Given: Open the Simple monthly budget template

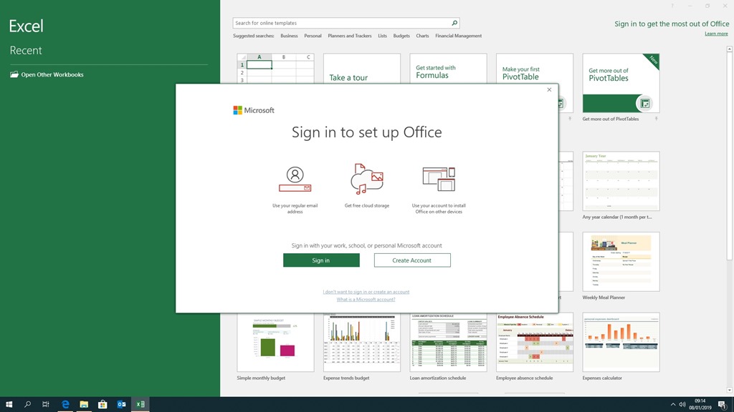Looking at the screenshot, I should 275,342.
